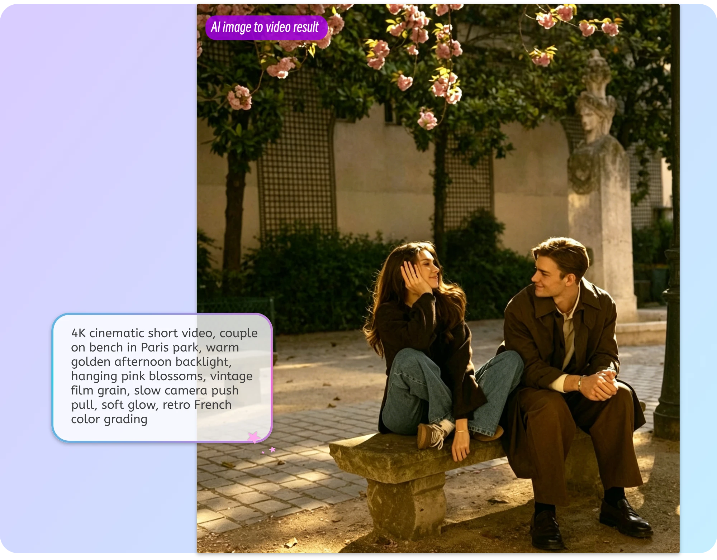Click the '4K cinematic short video' prompt box
This screenshot has height=560, width=717.
click(x=162, y=378)
